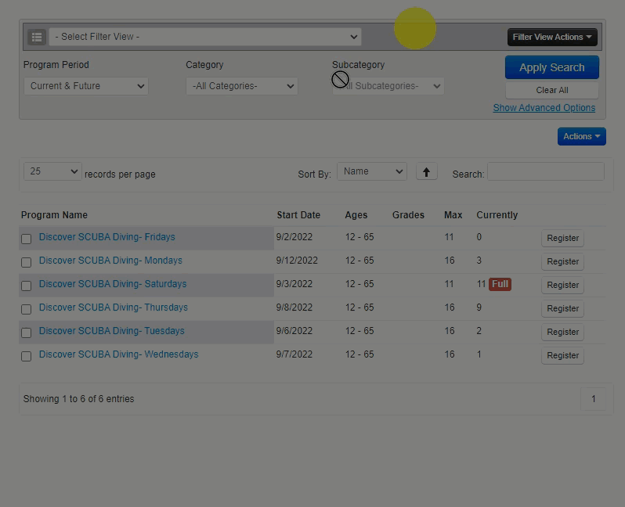
Task: Check the Discover SCUBA Diving- Fridays checkbox
Action: (x=26, y=239)
